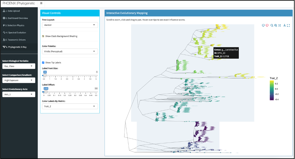Open the Tree Layout dropdown
295x159 pixels.
click(x=70, y=25)
